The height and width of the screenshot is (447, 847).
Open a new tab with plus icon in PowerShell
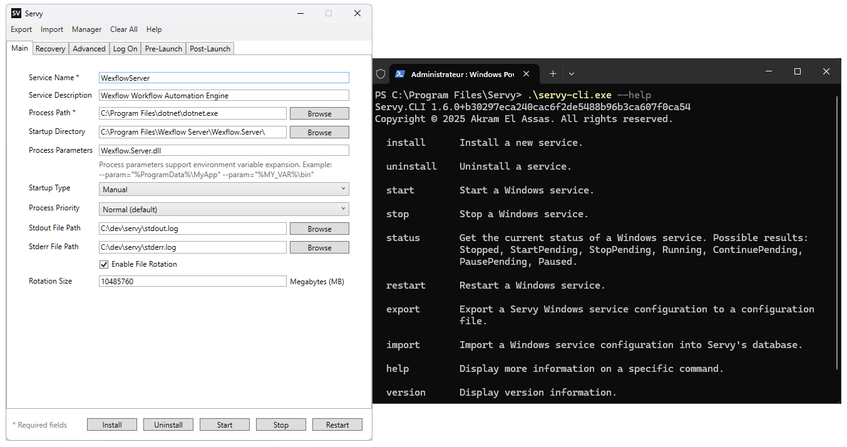click(x=553, y=74)
